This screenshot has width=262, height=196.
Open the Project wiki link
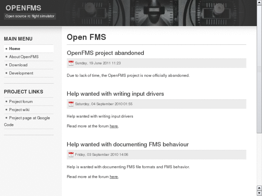tap(19, 110)
